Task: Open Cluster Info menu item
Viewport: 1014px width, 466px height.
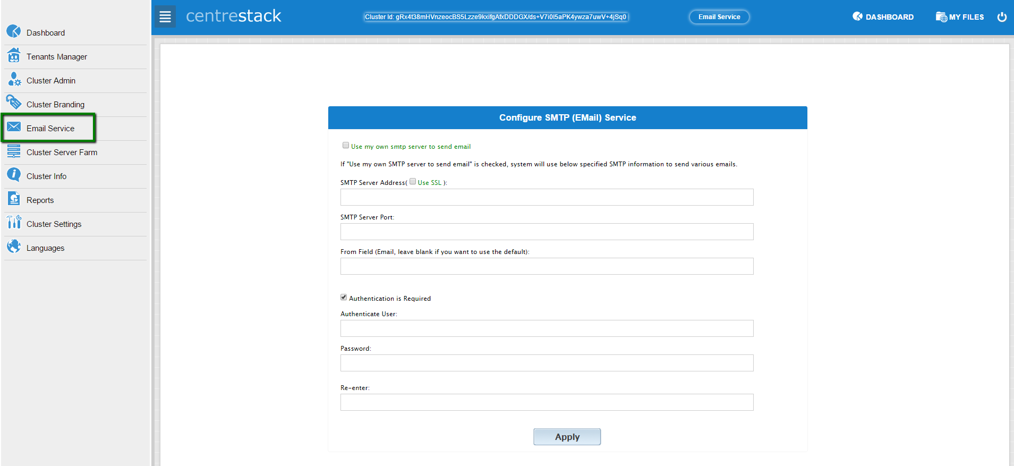Action: pos(46,176)
